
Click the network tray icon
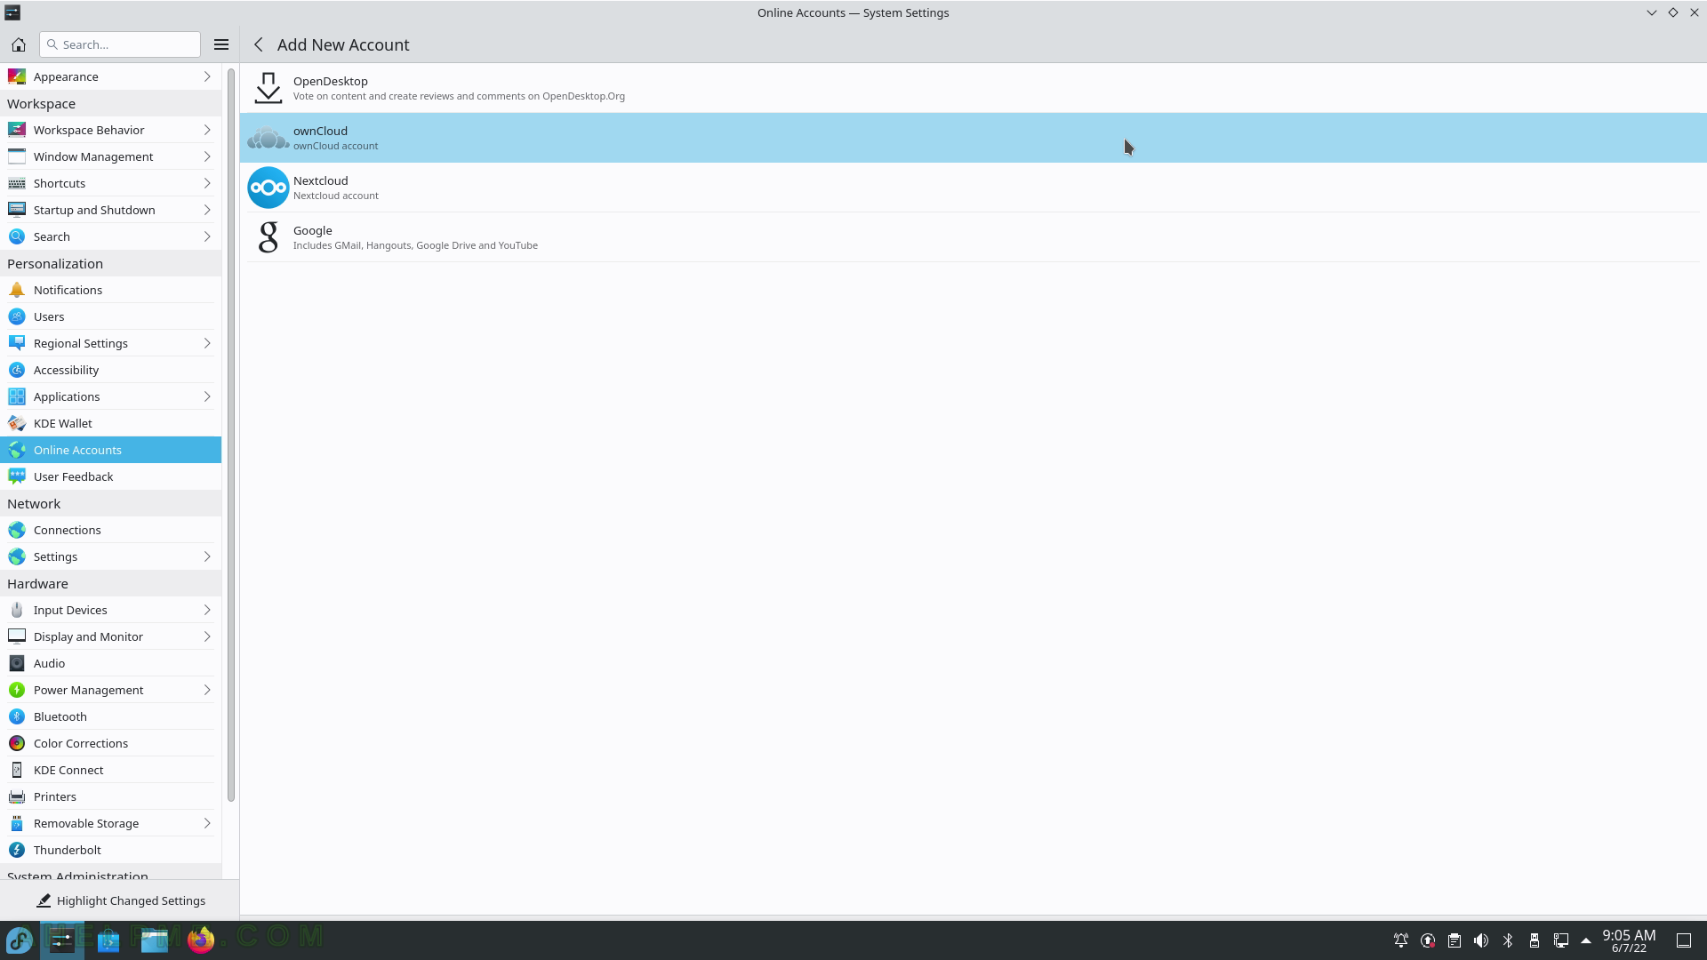(1561, 940)
